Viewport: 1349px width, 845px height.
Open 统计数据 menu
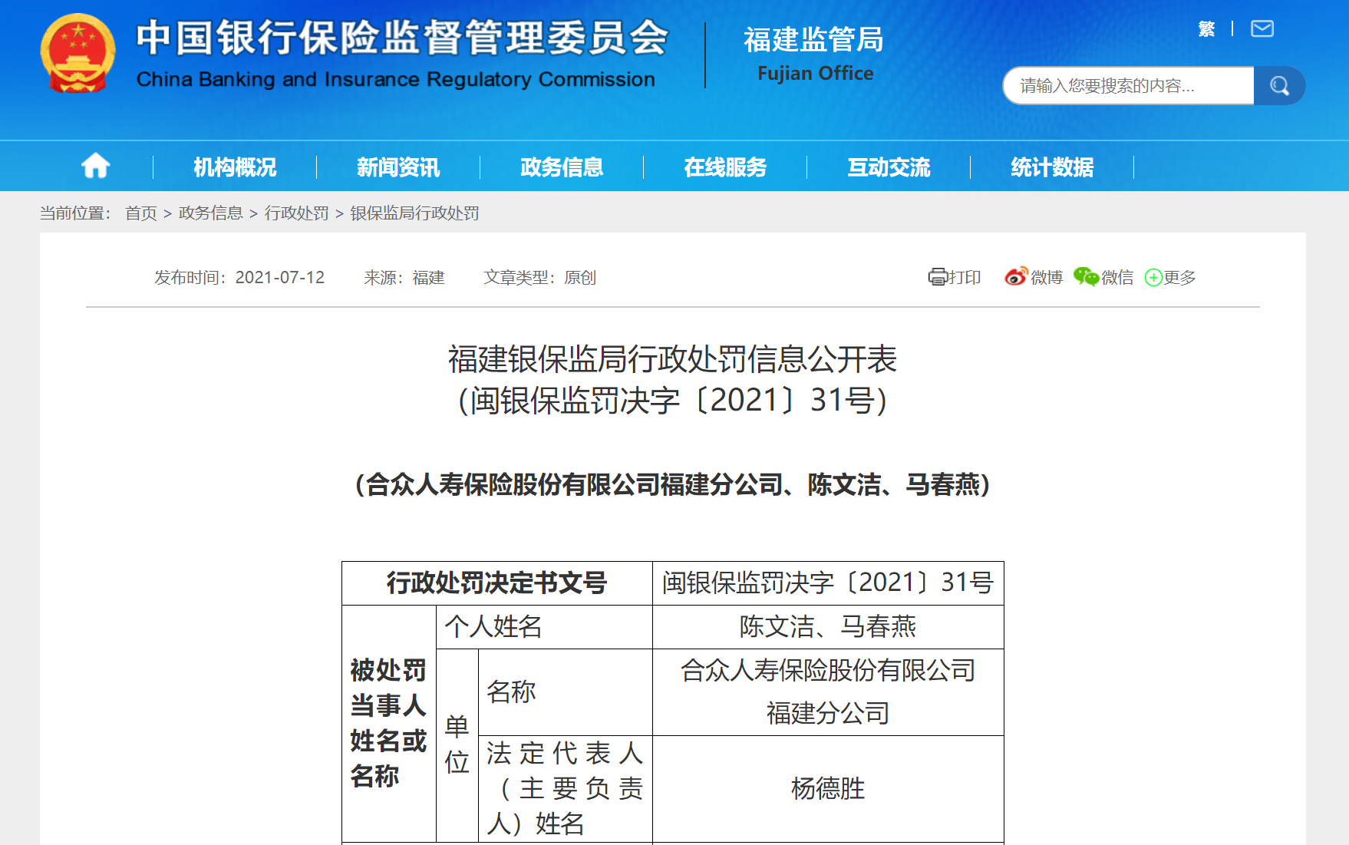coord(1052,167)
